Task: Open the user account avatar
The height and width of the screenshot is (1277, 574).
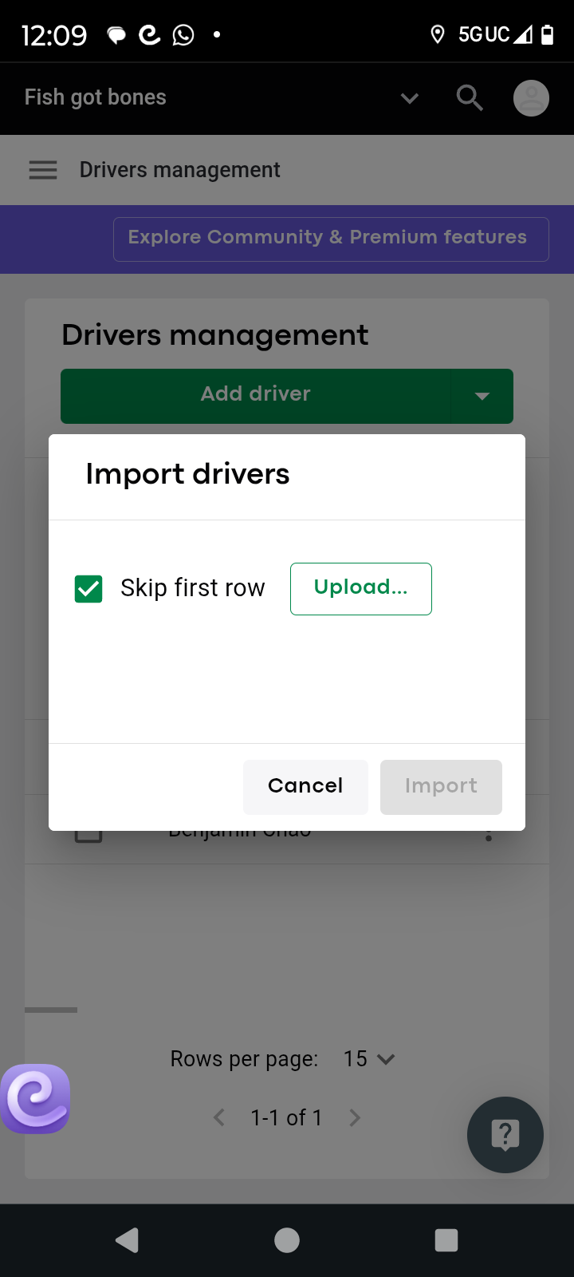Action: (531, 98)
